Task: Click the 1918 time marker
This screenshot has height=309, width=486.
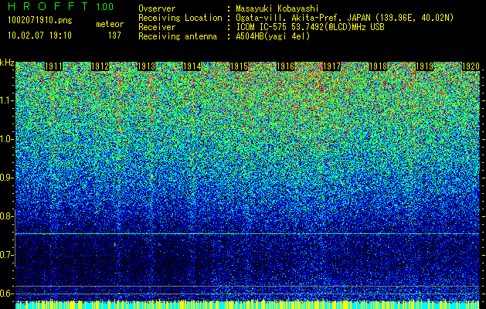Action: coord(378,66)
